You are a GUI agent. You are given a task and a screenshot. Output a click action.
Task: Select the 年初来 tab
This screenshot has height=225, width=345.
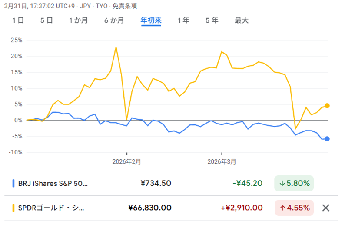pos(151,20)
